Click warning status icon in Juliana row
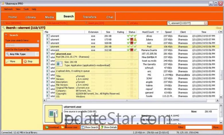The image size is (224, 135). click(x=135, y=39)
